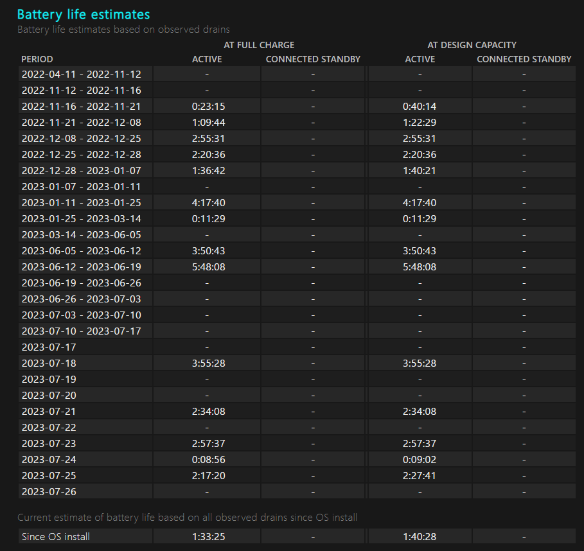
Task: Click "2:20:36" in the design capacity active column
Action: tap(420, 154)
